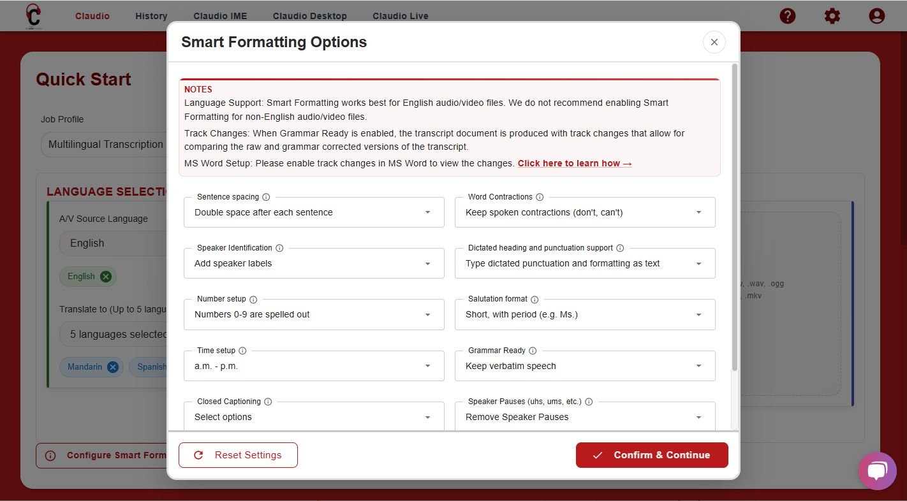Screen dimensions: 907x501
Task: Open the settings gear icon
Action: click(x=832, y=16)
